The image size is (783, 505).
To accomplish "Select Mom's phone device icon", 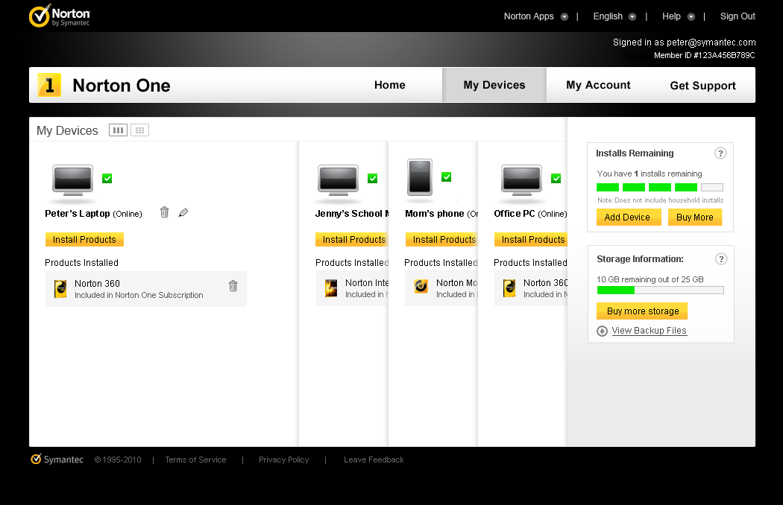I will tap(419, 178).
